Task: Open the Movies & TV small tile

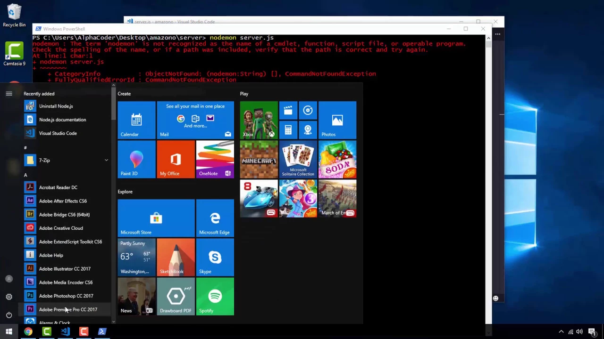Action: (288, 110)
